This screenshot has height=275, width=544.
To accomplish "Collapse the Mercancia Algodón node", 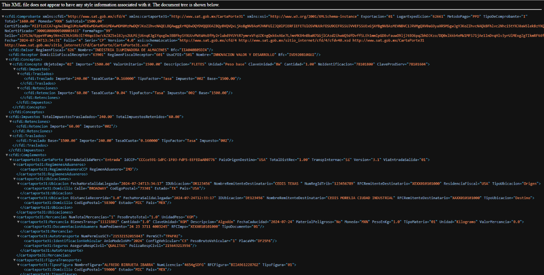I will point(18,222).
